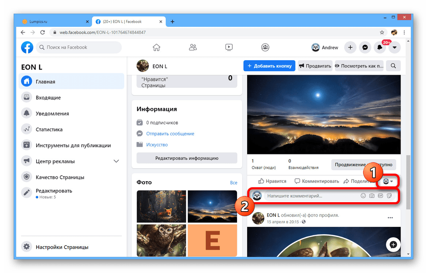Open the night sky photo thumbnail
427x273 pixels.
click(x=212, y=206)
